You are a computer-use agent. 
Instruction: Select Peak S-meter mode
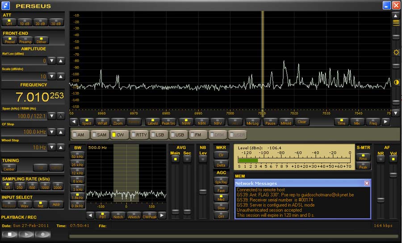coord(363,166)
